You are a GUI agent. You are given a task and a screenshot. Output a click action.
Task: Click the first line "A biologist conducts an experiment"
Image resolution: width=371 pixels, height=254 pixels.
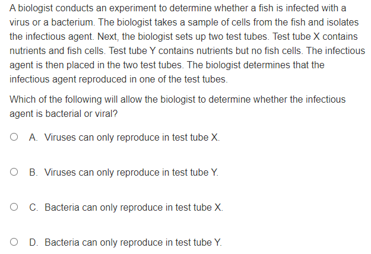click(178, 9)
